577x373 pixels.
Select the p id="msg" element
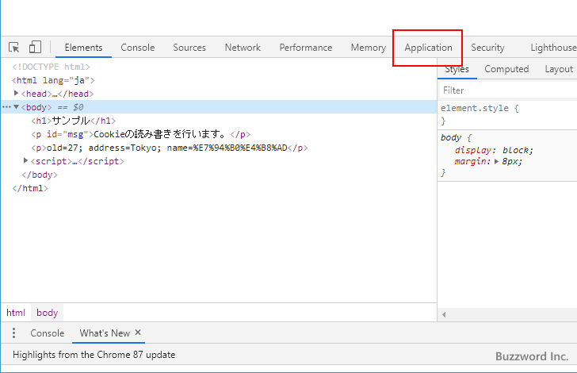tap(141, 134)
